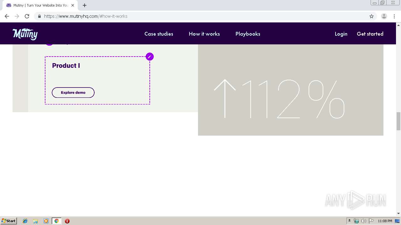Click the 112% statistic graphic
This screenshot has width=401, height=225.
[279, 99]
